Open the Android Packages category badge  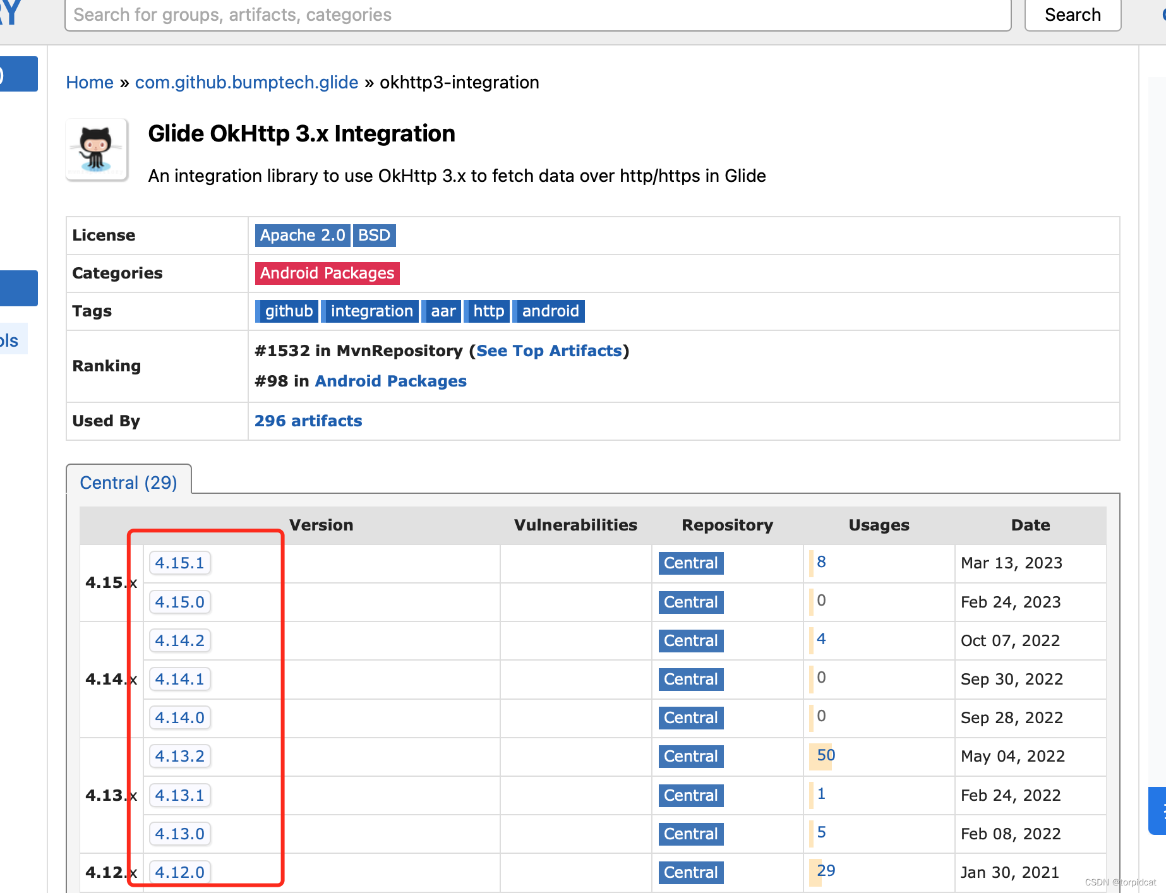[327, 273]
